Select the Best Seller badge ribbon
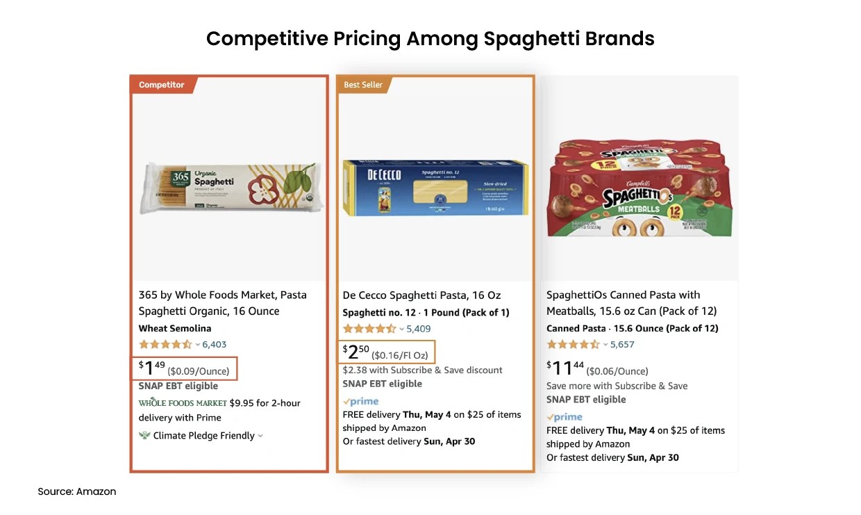Image resolution: width=861 pixels, height=515 pixels. (362, 85)
